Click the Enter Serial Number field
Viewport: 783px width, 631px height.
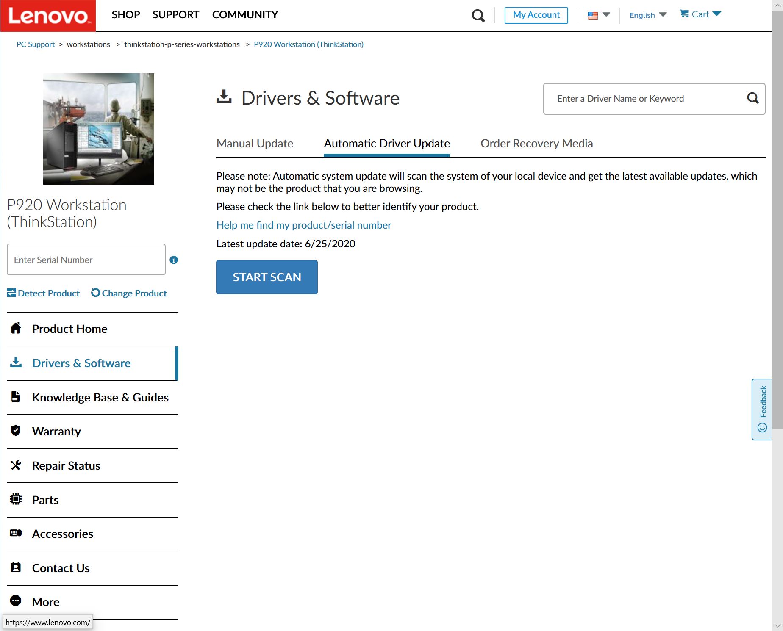coord(86,260)
